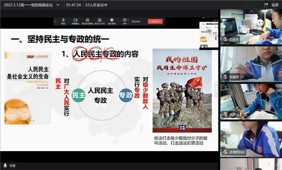Click the 李黎 speaker mic indicator
This screenshot has width=282, height=170.
click(x=5, y=165)
